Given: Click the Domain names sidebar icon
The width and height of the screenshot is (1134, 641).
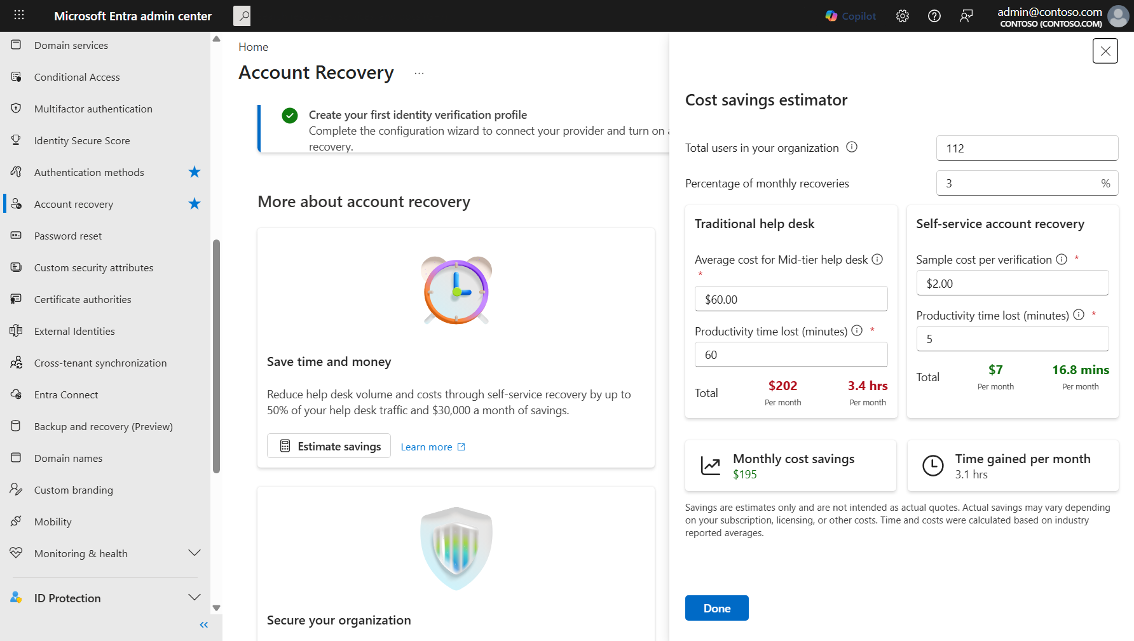Looking at the screenshot, I should click(x=17, y=458).
